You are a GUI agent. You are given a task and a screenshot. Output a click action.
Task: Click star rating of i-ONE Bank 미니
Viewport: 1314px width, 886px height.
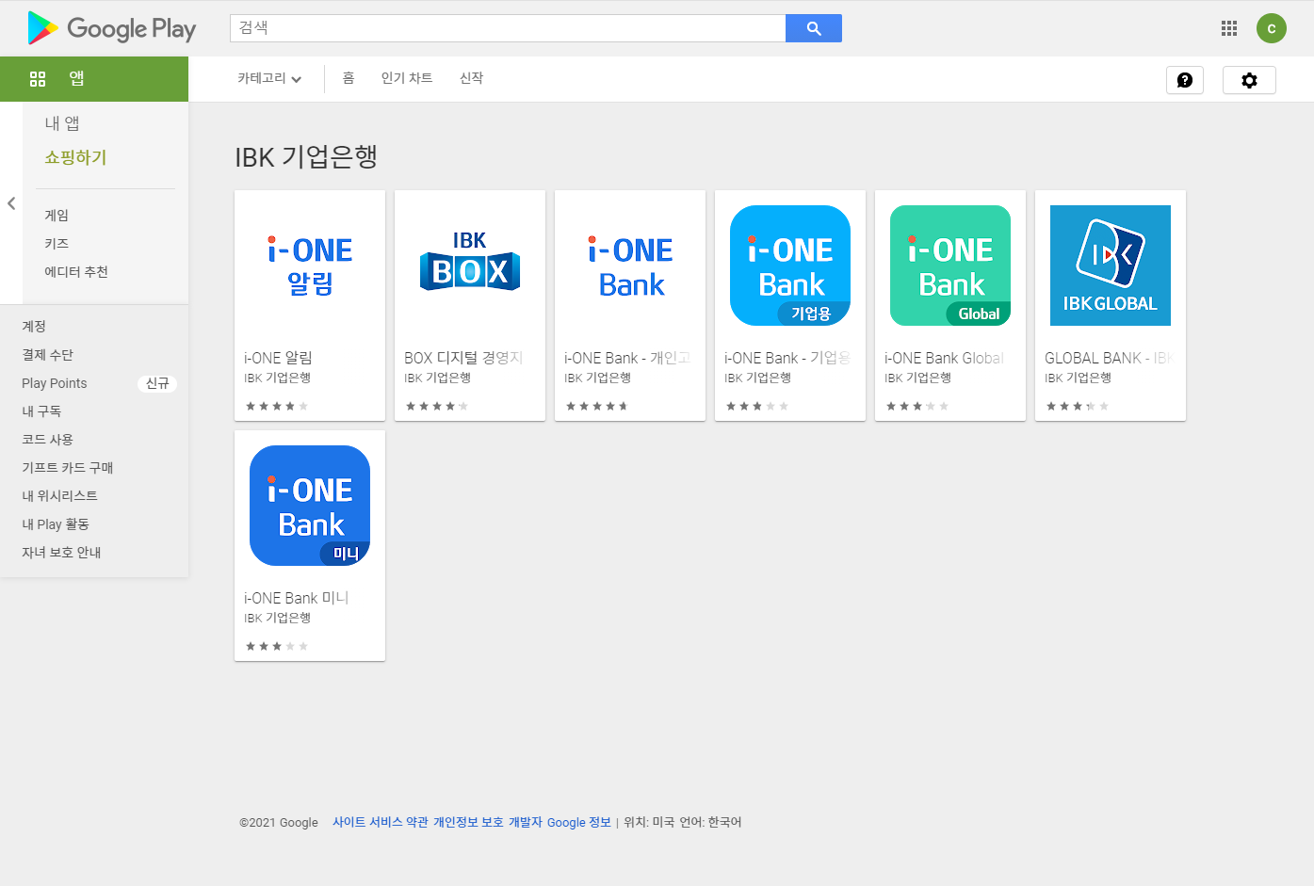click(x=277, y=646)
